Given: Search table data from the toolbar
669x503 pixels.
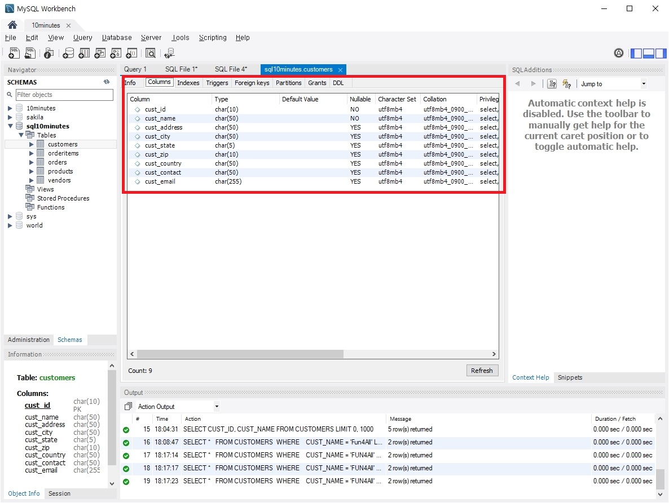Looking at the screenshot, I should tap(150, 53).
